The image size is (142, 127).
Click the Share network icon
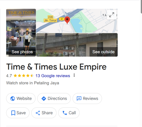coord(38,113)
